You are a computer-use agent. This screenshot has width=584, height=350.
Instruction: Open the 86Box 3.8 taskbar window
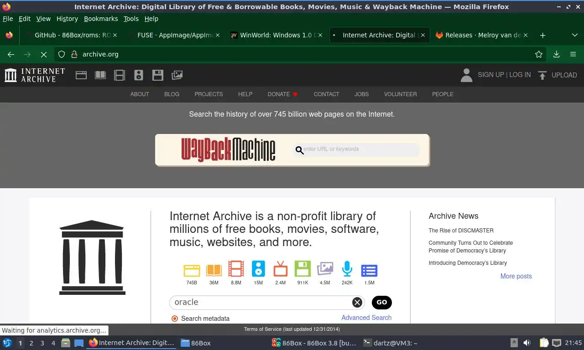pyautogui.click(x=313, y=343)
